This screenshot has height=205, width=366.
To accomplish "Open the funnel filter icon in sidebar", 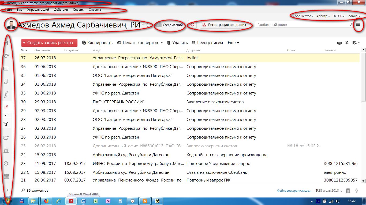I will pos(6,124).
